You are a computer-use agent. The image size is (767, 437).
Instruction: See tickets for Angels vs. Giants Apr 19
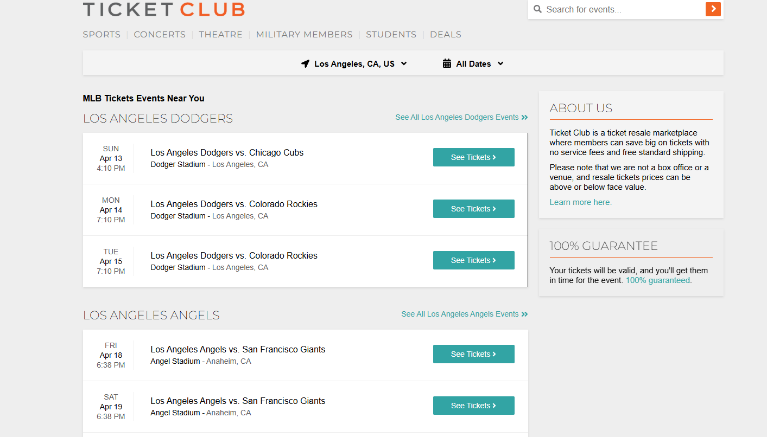tap(474, 406)
